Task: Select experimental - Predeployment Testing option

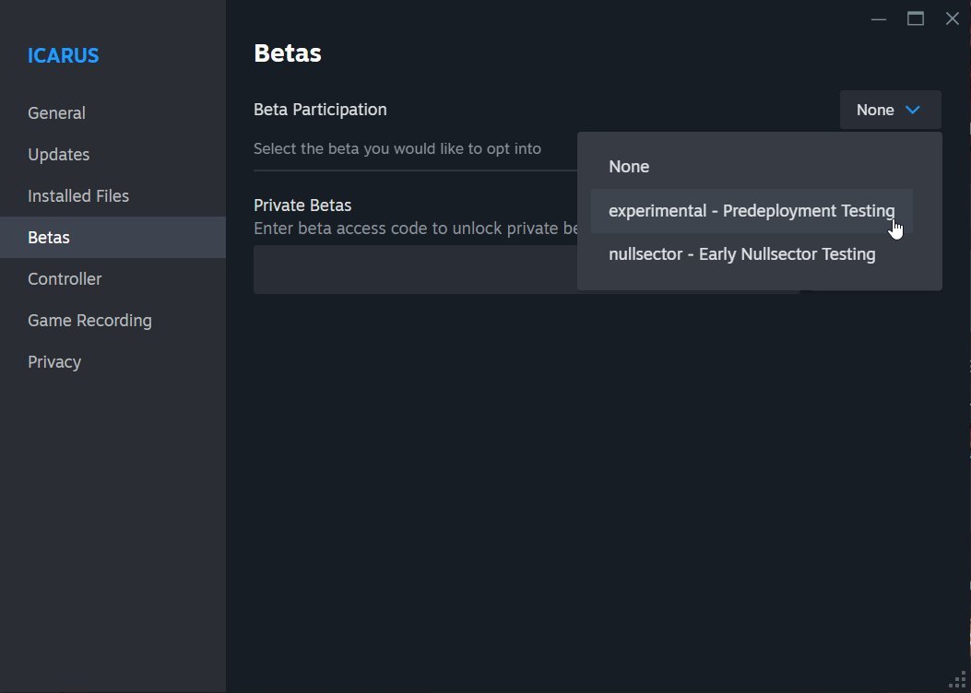Action: [x=752, y=210]
